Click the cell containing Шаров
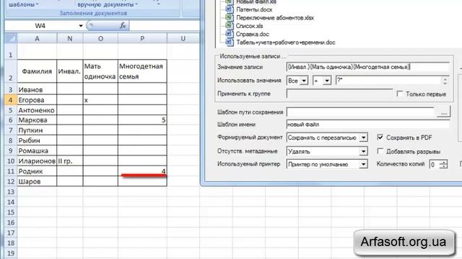The height and width of the screenshot is (259, 462). click(x=37, y=181)
